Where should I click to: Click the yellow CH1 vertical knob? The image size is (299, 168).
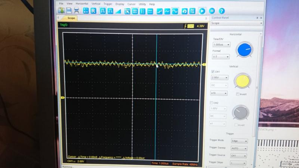tap(242, 81)
